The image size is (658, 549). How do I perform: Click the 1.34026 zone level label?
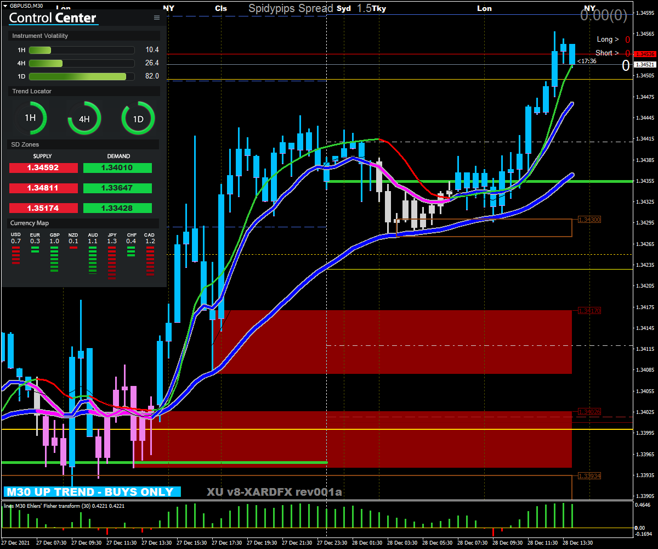(x=589, y=412)
